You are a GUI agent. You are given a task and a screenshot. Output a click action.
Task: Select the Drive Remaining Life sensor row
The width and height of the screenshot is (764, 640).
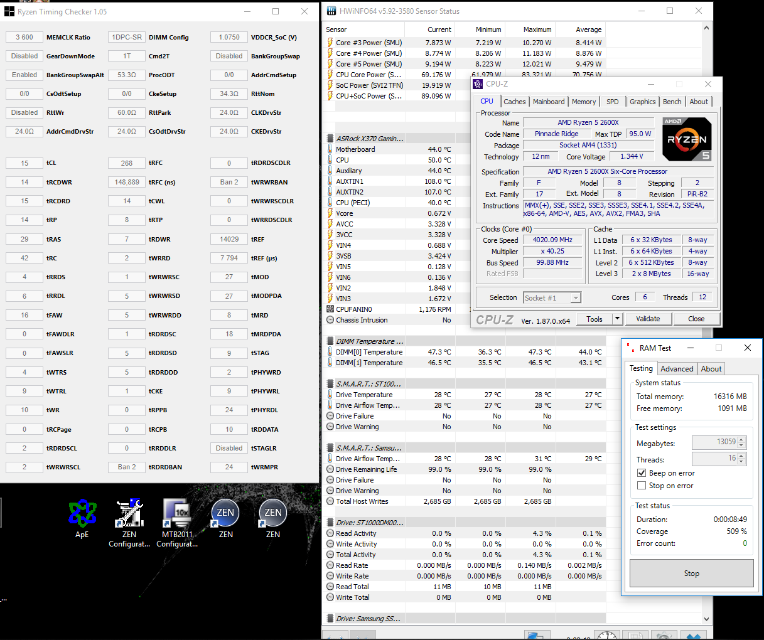(x=465, y=469)
